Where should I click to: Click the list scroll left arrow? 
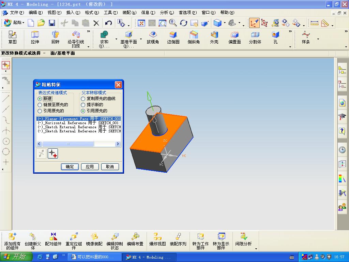(x=39, y=144)
